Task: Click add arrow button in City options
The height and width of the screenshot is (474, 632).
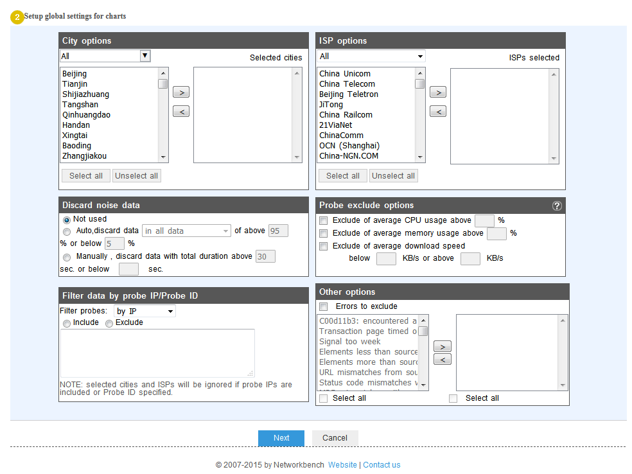Action: (x=181, y=92)
